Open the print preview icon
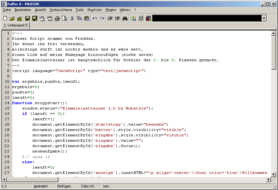Image resolution: width=278 pixels, height=190 pixels. pos(64,19)
